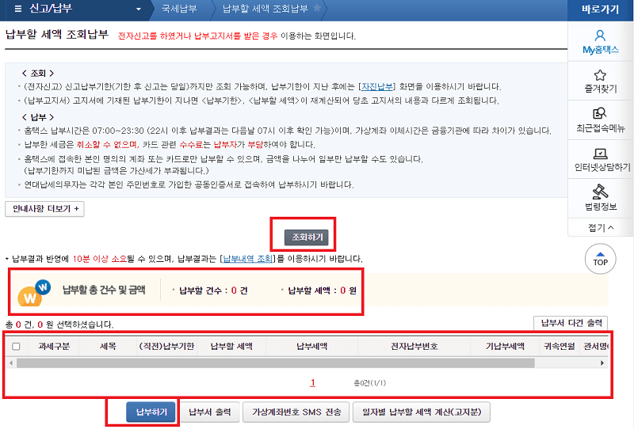Viewport: 634px width, 429px height.
Task: Click the 납부할 세액 : 0 원 text
Action: 322,290
